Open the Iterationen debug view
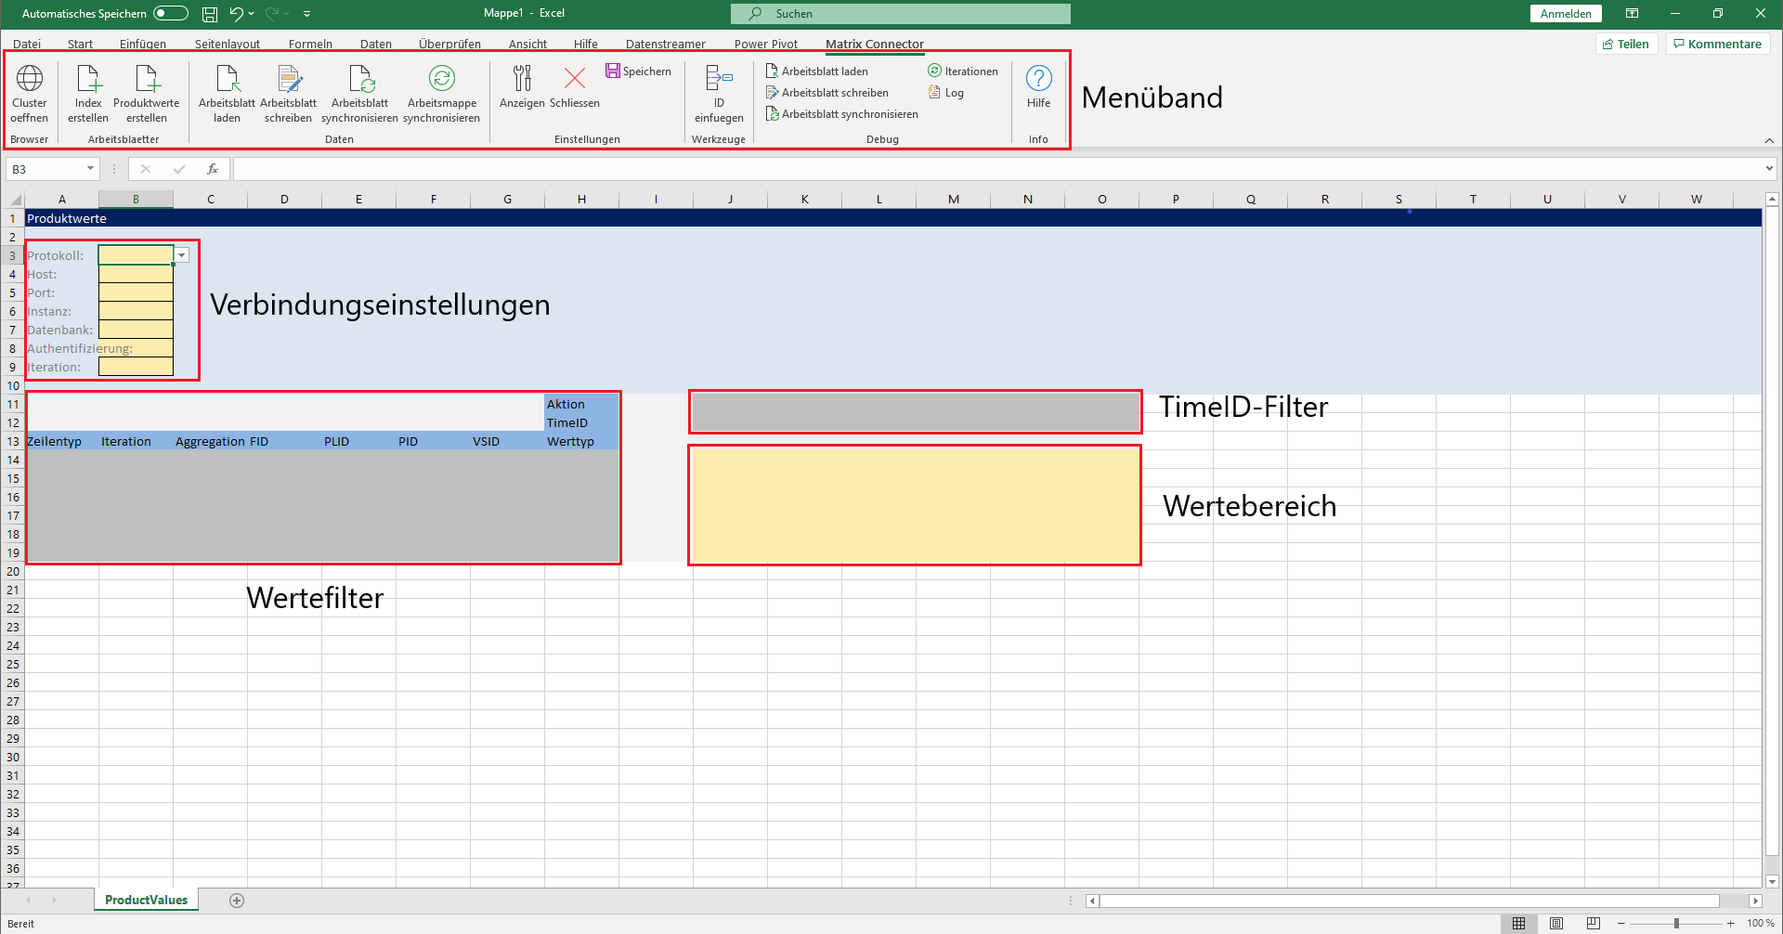This screenshot has width=1783, height=934. pyautogui.click(x=963, y=71)
